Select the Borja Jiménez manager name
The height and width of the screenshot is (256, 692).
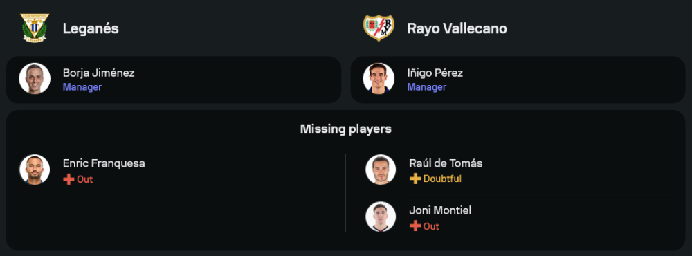98,73
